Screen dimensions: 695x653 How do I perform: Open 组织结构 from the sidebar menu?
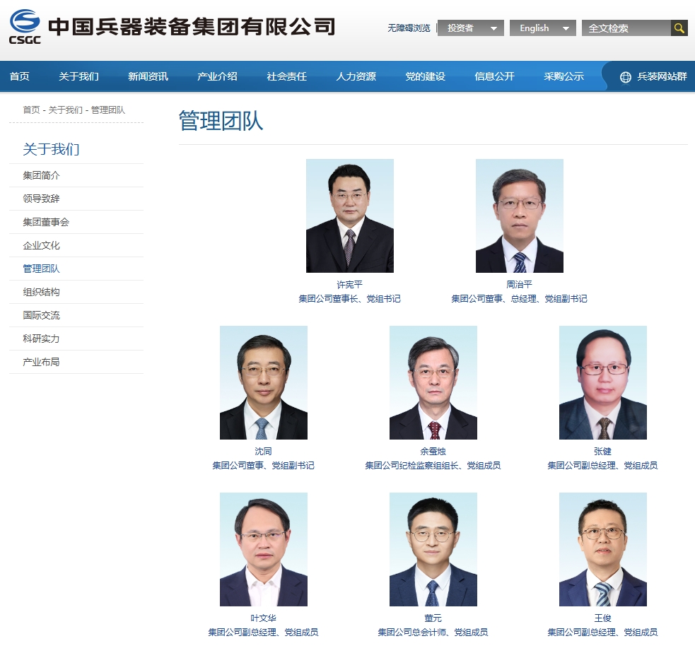click(x=41, y=292)
